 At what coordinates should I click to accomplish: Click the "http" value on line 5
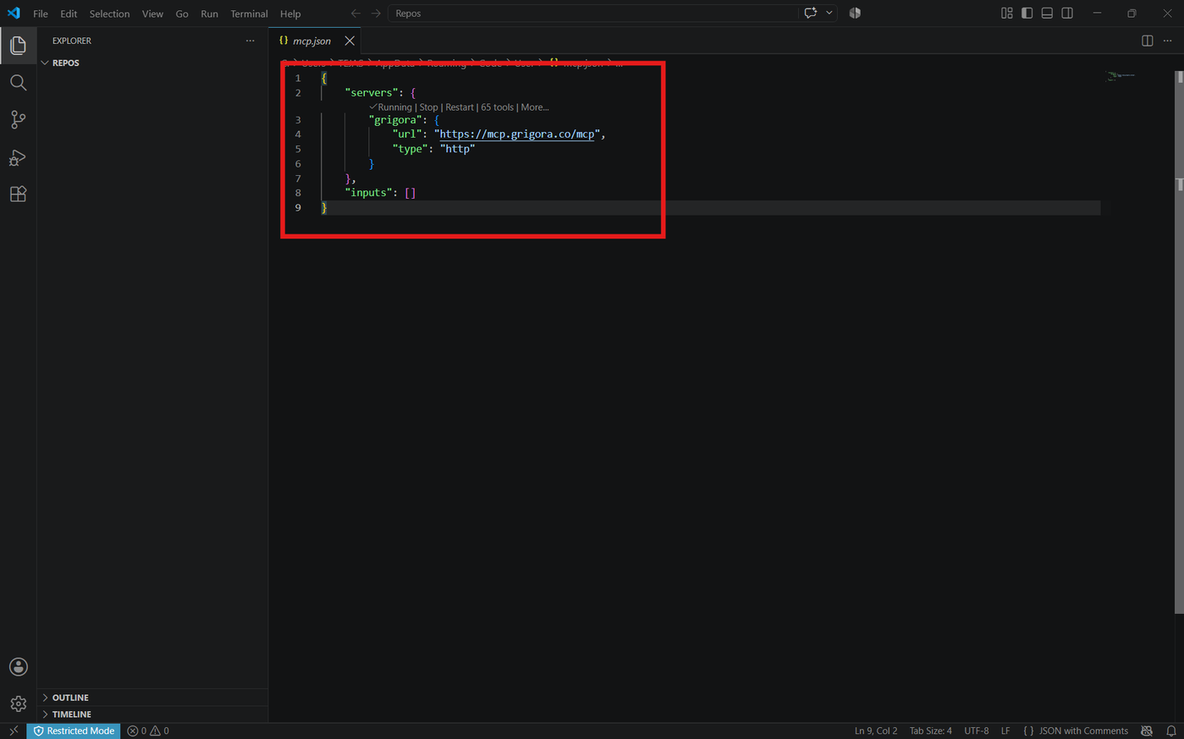[x=458, y=148]
